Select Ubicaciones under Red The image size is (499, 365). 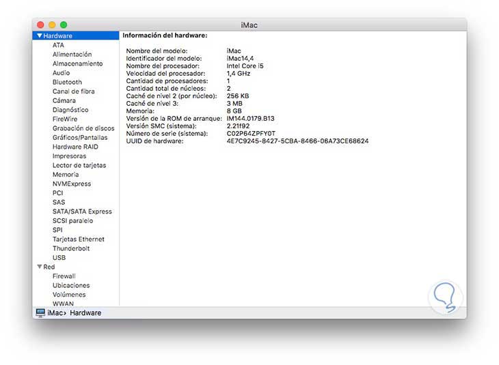pyautogui.click(x=71, y=285)
